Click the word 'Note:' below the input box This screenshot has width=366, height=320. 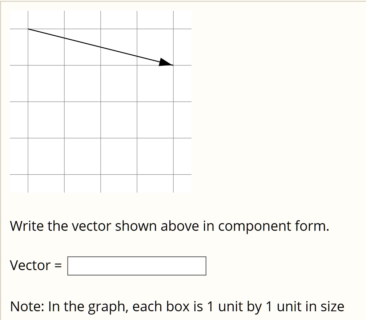(27, 306)
